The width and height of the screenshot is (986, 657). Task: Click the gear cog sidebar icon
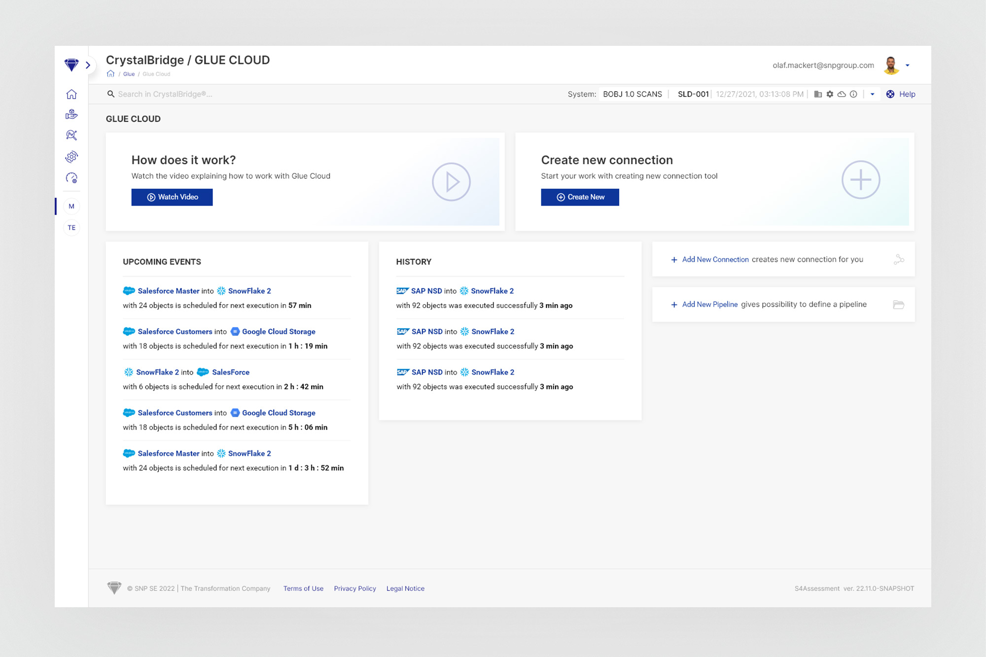point(71,157)
